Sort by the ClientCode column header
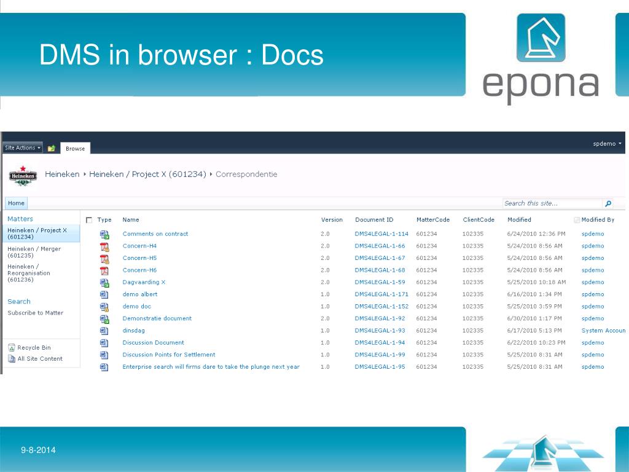The image size is (629, 472). tap(479, 220)
